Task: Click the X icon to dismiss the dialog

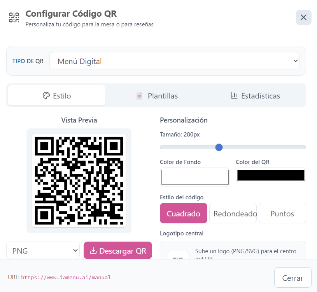Action: tap(303, 17)
